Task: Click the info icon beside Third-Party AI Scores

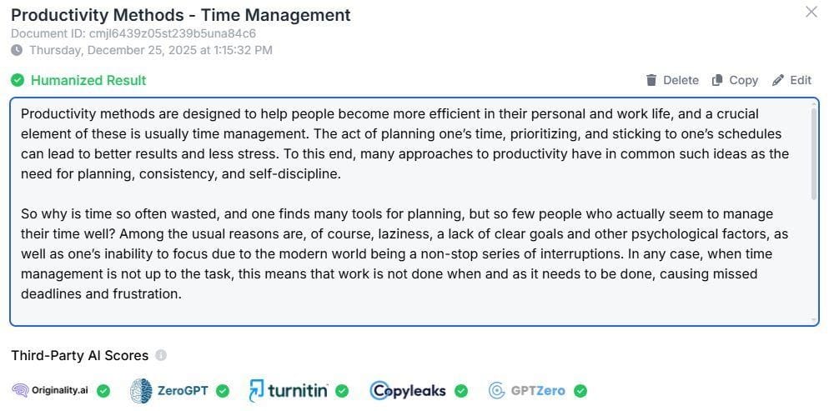Action: [161, 355]
